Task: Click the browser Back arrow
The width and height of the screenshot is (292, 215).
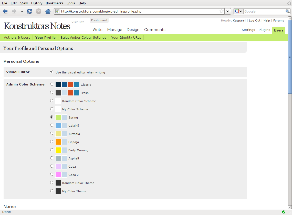Action: pyautogui.click(x=5, y=11)
